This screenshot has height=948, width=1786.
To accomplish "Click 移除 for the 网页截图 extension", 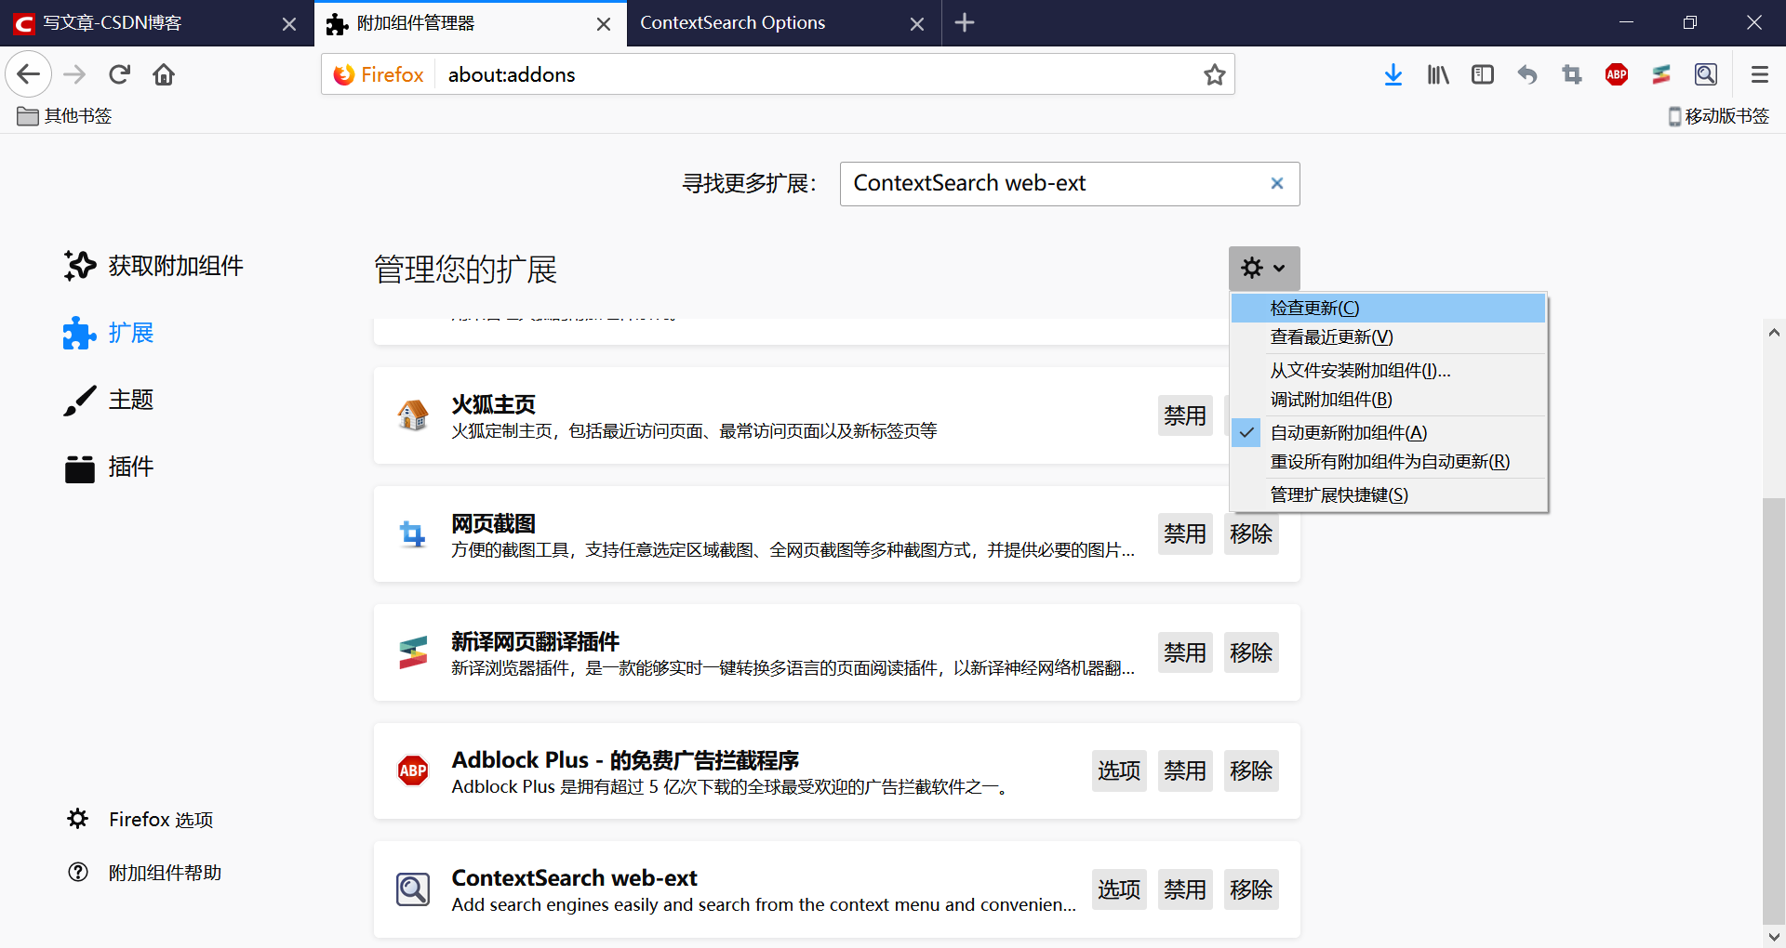I will (x=1250, y=533).
